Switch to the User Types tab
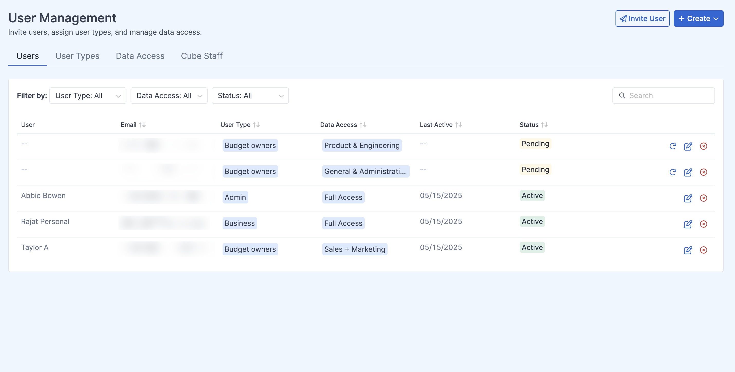 77,56
